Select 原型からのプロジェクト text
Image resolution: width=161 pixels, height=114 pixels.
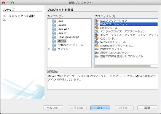(115, 53)
